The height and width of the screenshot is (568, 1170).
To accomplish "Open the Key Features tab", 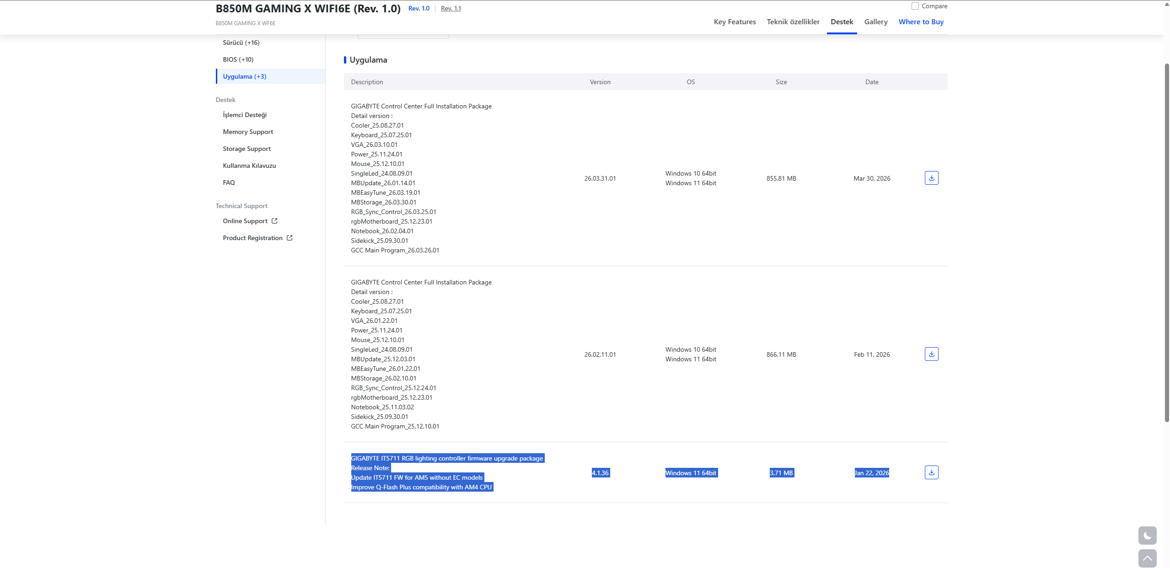I will 735,22.
